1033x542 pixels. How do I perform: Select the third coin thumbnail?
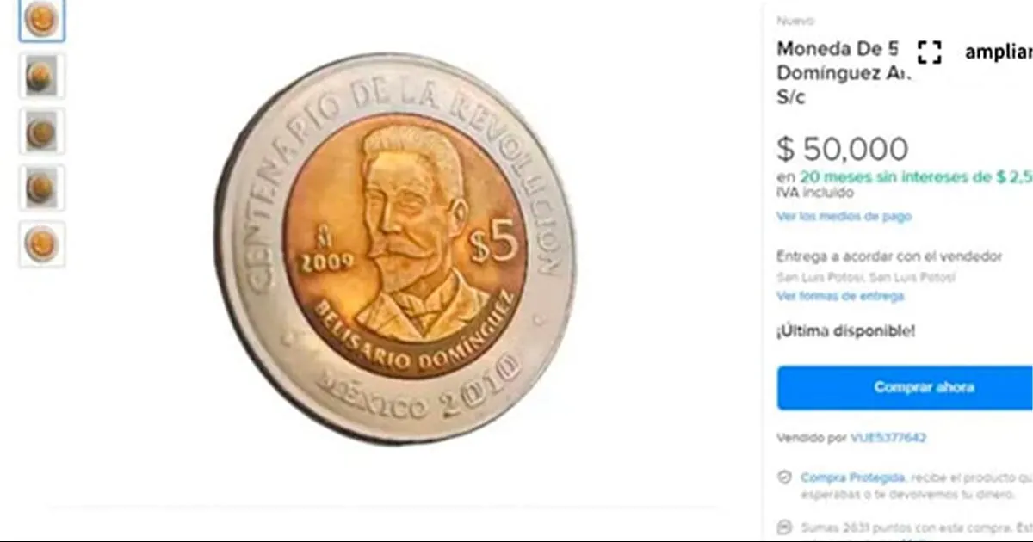[41, 132]
